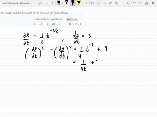Click the Lucas's Notebook breadcrumb title
Image resolution: width=157 pixels, height=117 pixels.
(x=16, y=3)
